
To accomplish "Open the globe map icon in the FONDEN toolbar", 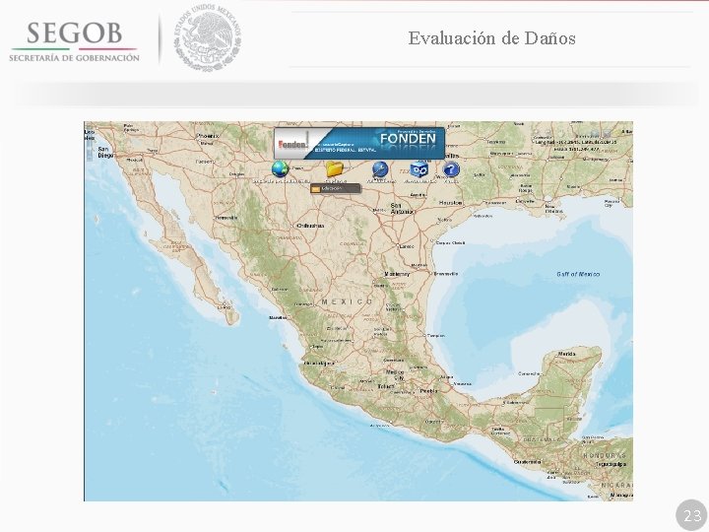I will point(280,169).
